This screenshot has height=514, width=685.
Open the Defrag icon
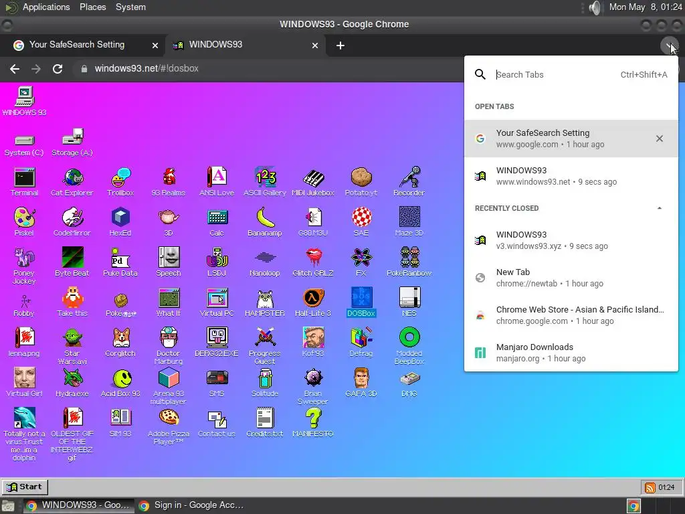coord(361,343)
